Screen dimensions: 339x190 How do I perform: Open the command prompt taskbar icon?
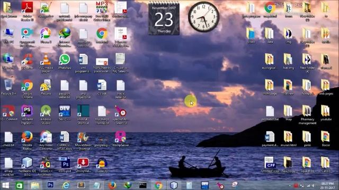(x=143, y=185)
